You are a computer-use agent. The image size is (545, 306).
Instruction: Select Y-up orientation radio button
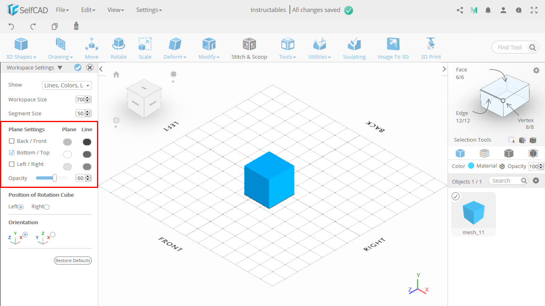25,235
